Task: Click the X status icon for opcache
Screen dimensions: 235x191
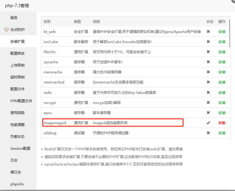Action: [x=208, y=62]
